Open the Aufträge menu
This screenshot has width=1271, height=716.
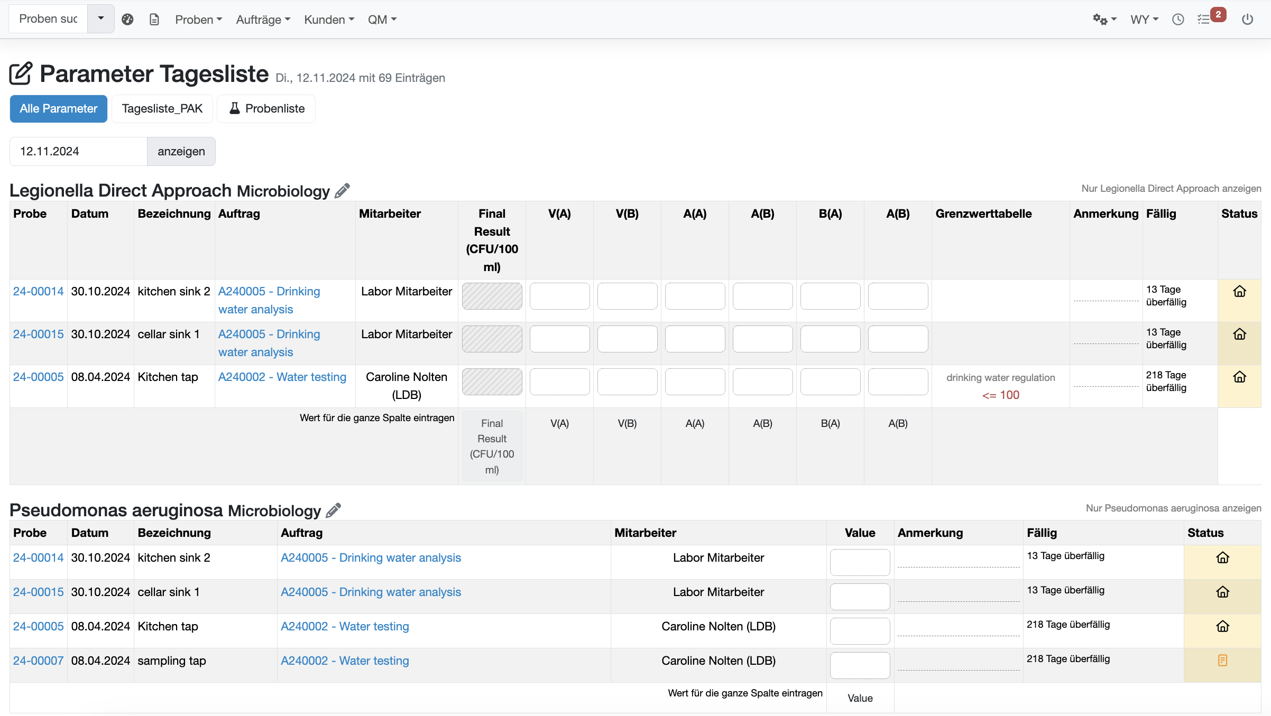(x=263, y=20)
